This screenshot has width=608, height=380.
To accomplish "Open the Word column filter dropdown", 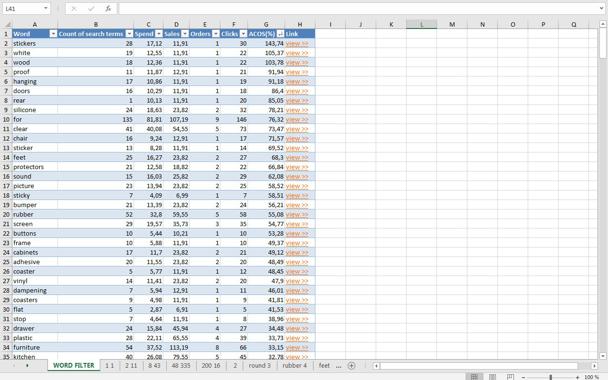I will [x=53, y=34].
